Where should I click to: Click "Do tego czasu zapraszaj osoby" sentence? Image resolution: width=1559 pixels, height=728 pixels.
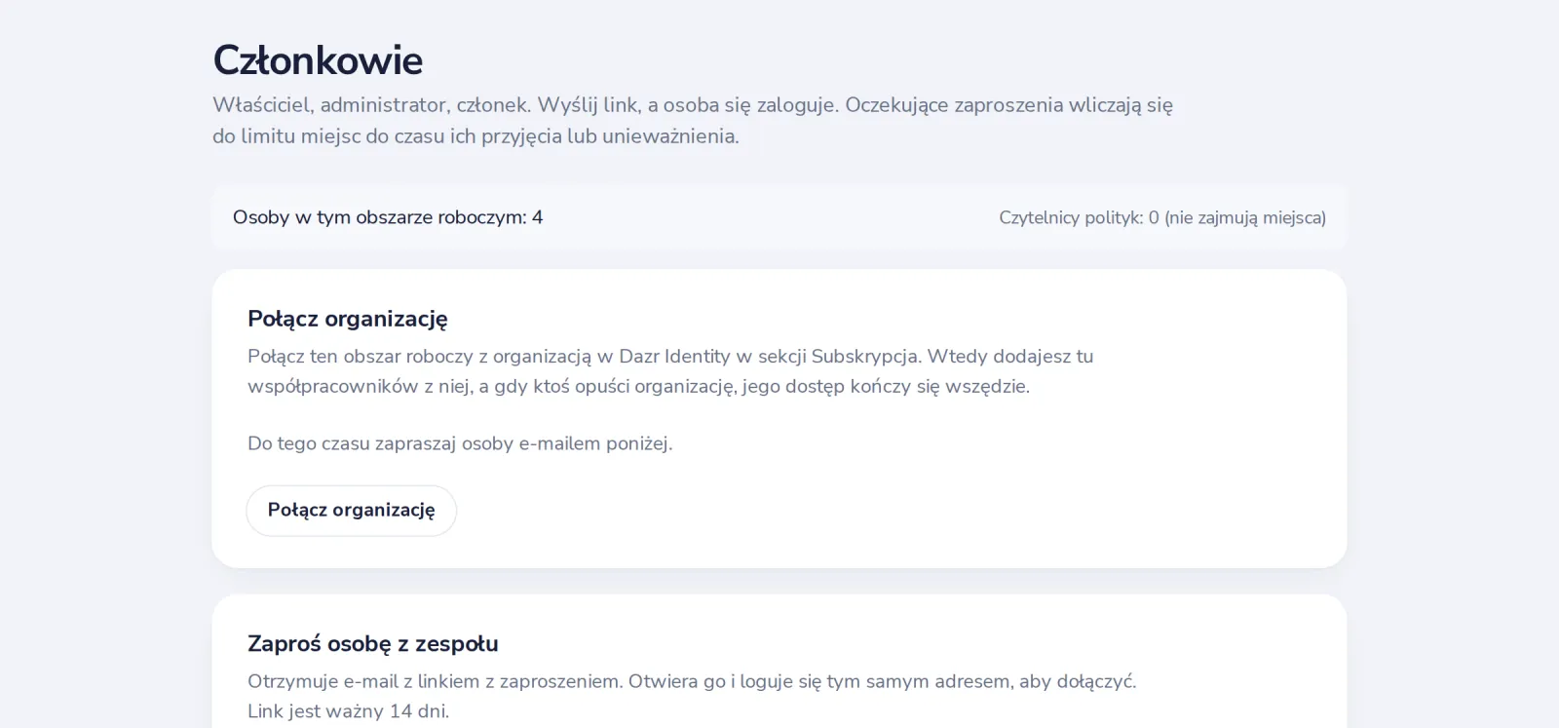point(460,443)
